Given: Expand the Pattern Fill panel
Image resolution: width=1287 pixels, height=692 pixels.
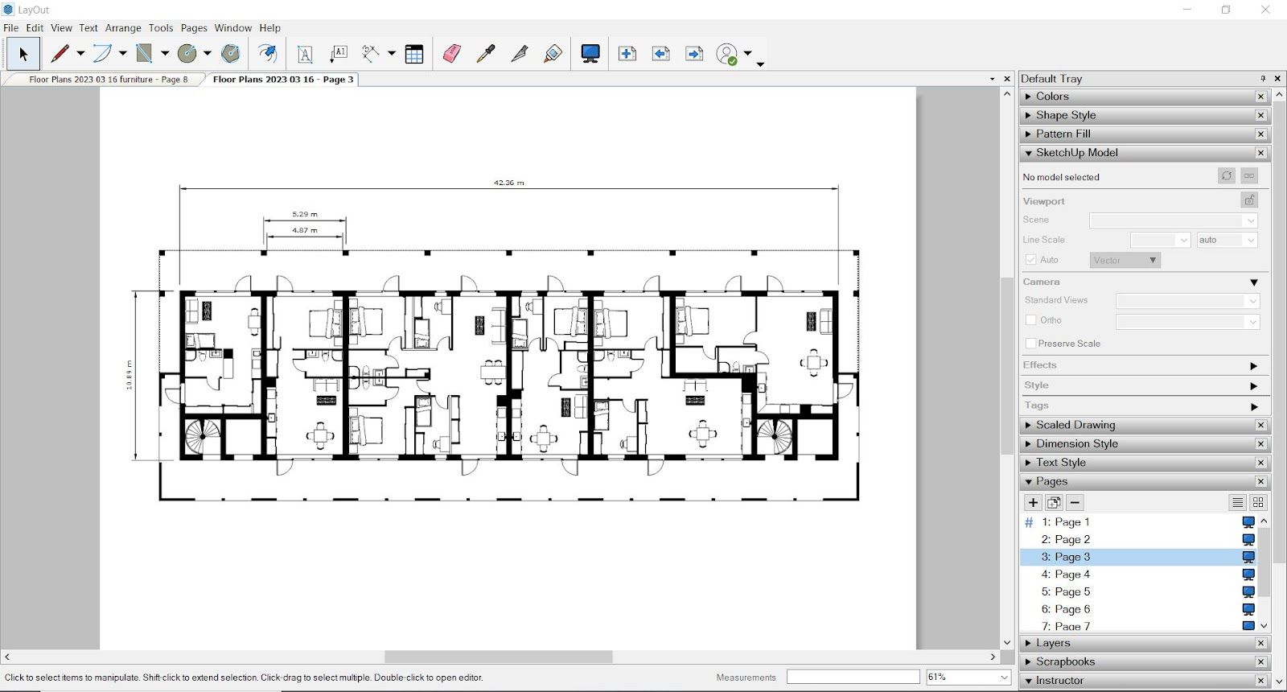Looking at the screenshot, I should coord(1028,134).
